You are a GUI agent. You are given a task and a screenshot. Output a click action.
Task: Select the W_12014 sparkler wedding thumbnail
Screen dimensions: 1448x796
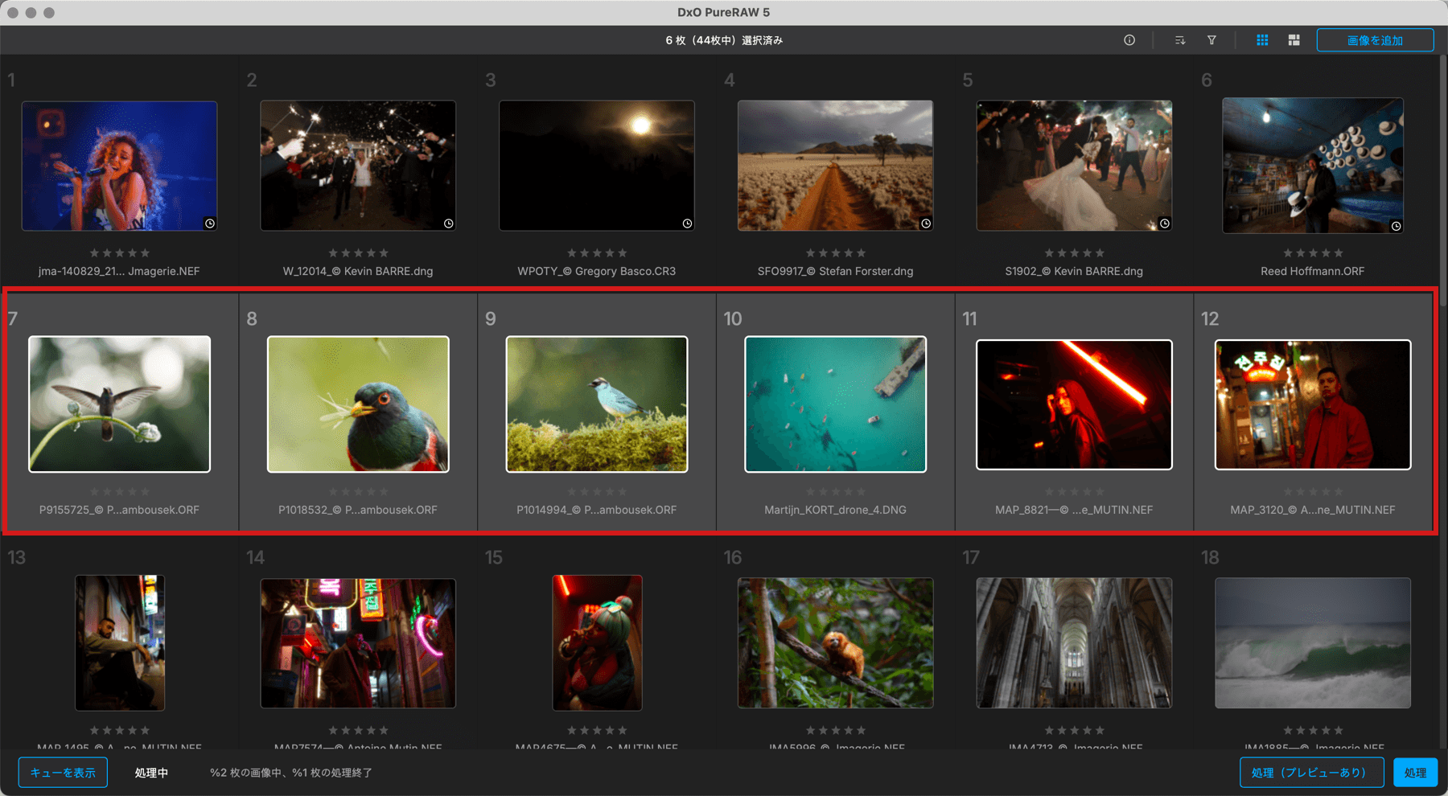[x=358, y=166]
